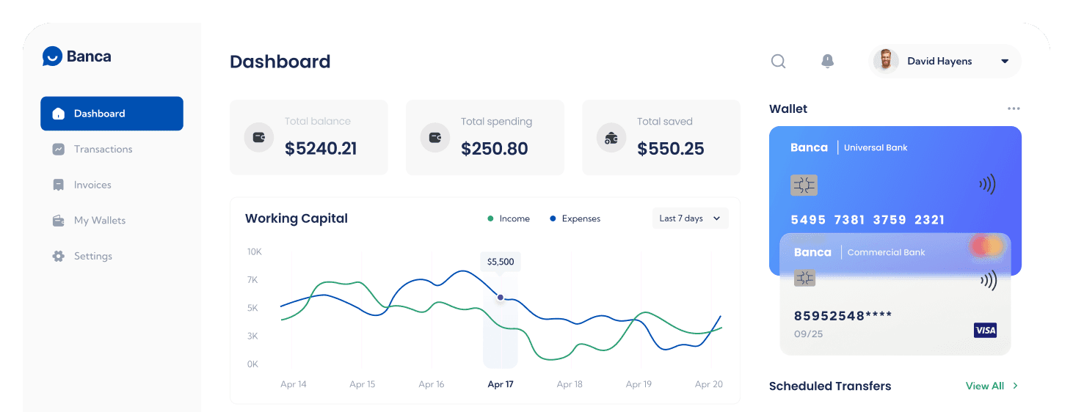Expand the Last 7 days dropdown

pos(690,218)
